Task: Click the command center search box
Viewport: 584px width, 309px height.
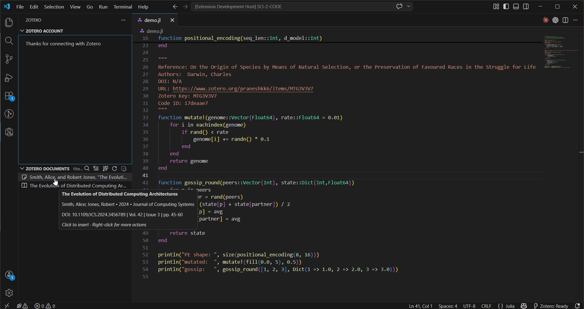Action: [x=292, y=6]
